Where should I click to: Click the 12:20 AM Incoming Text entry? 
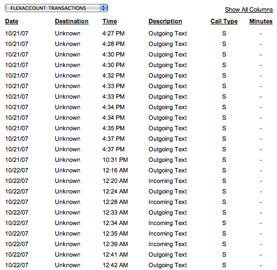coord(138,181)
